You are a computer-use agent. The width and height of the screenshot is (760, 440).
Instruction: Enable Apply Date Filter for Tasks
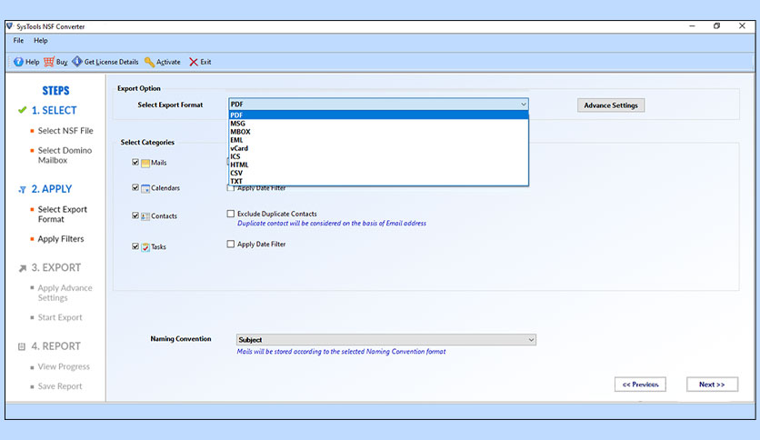click(231, 245)
